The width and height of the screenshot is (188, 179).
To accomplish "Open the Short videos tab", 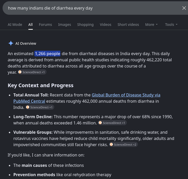I will (128, 25).
